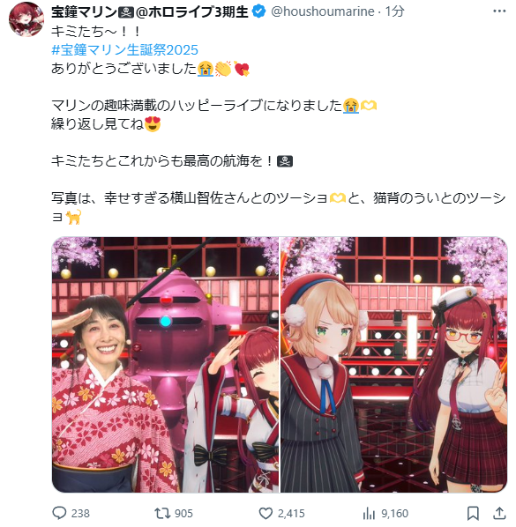This screenshot has width=516, height=527.
Task: Click the blue verified badge
Action: tap(258, 11)
